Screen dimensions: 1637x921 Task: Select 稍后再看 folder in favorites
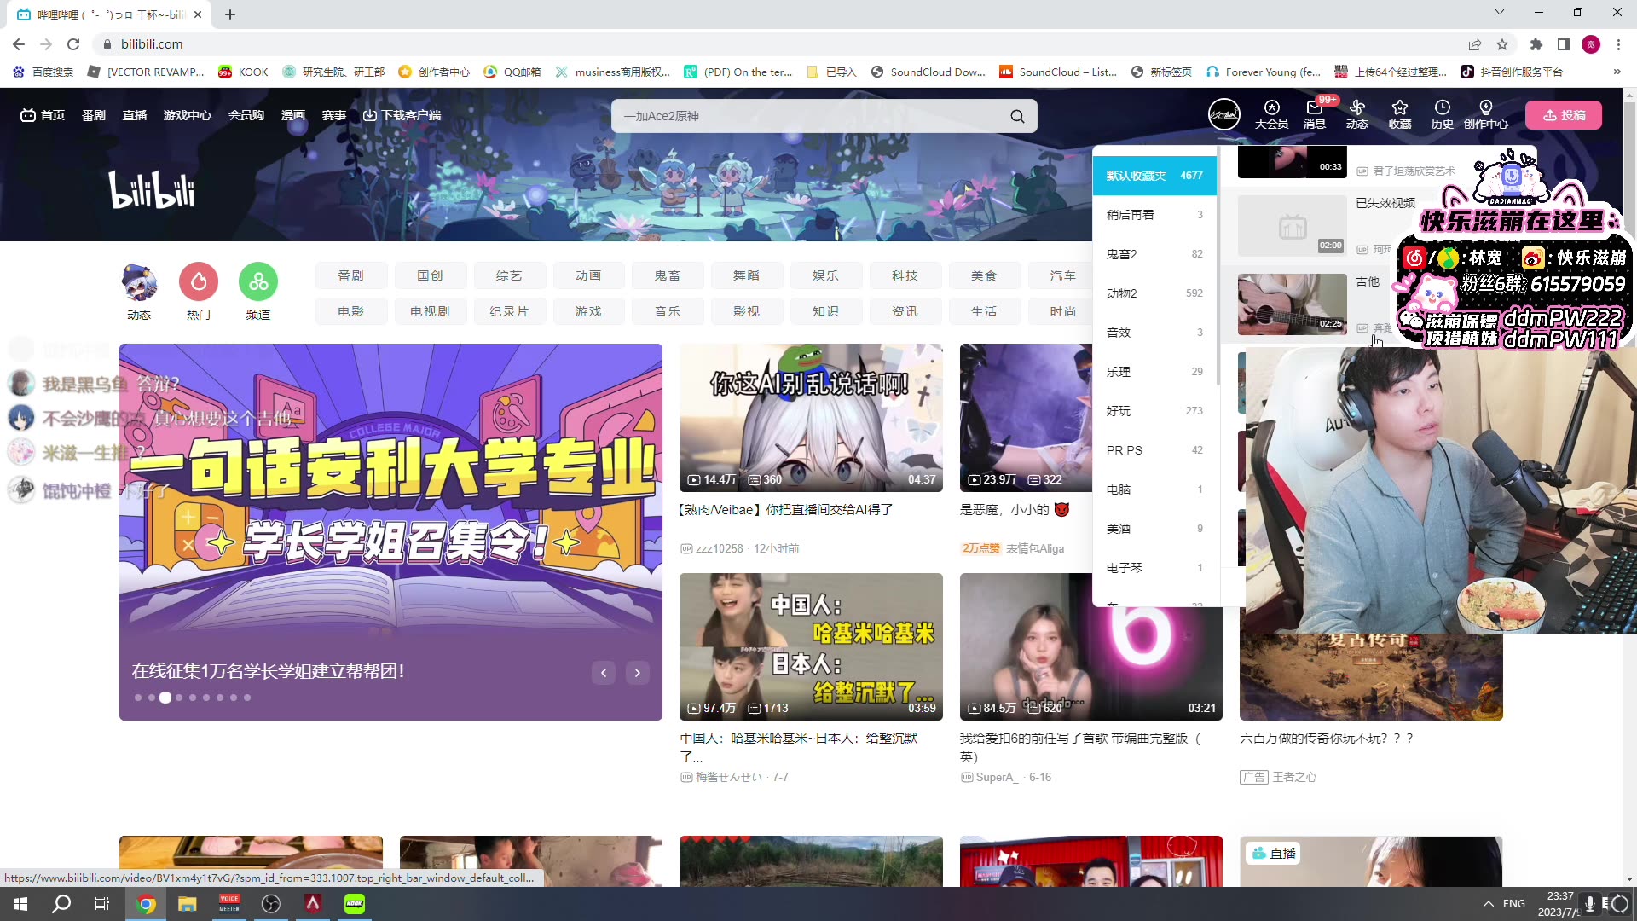coord(1154,215)
